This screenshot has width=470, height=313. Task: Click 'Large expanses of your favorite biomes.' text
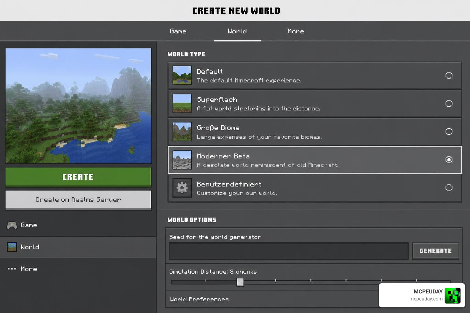click(x=259, y=137)
